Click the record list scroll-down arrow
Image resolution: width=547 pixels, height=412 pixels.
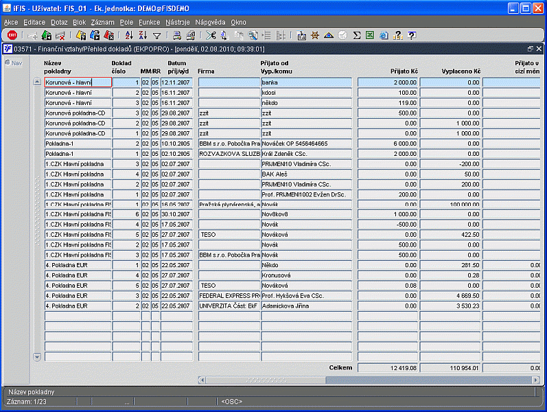(37, 356)
